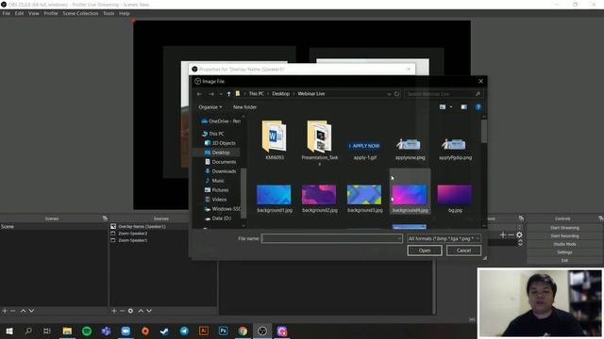Image resolution: width=604 pixels, height=339 pixels.
Task: Open Downloads in navigation tree
Action: point(220,171)
